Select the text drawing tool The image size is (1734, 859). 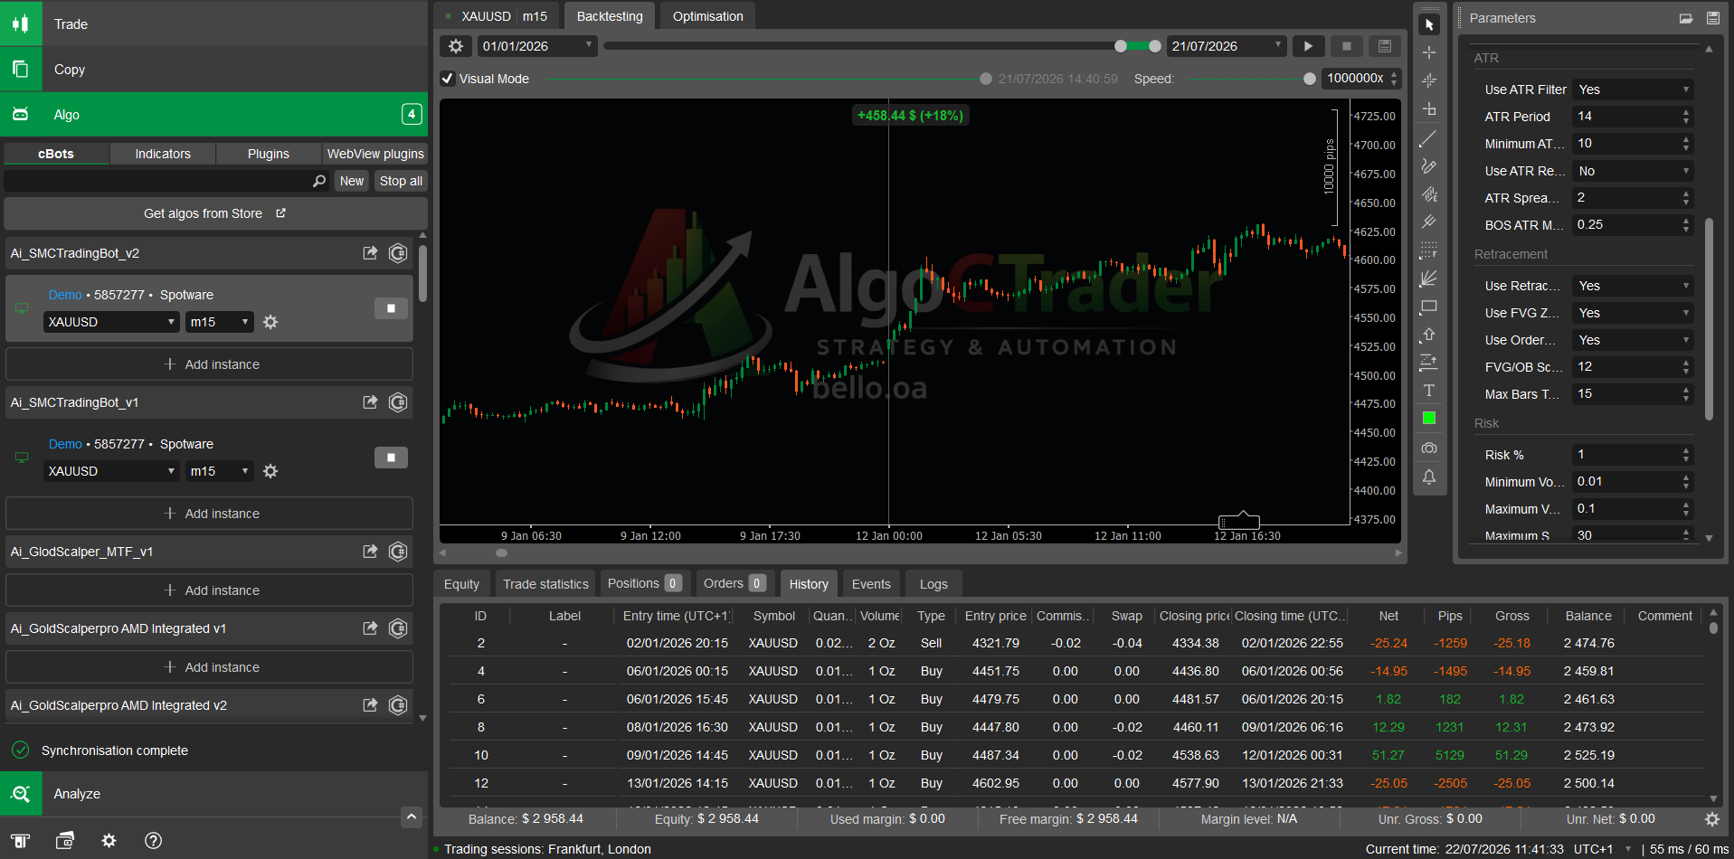coord(1429,391)
